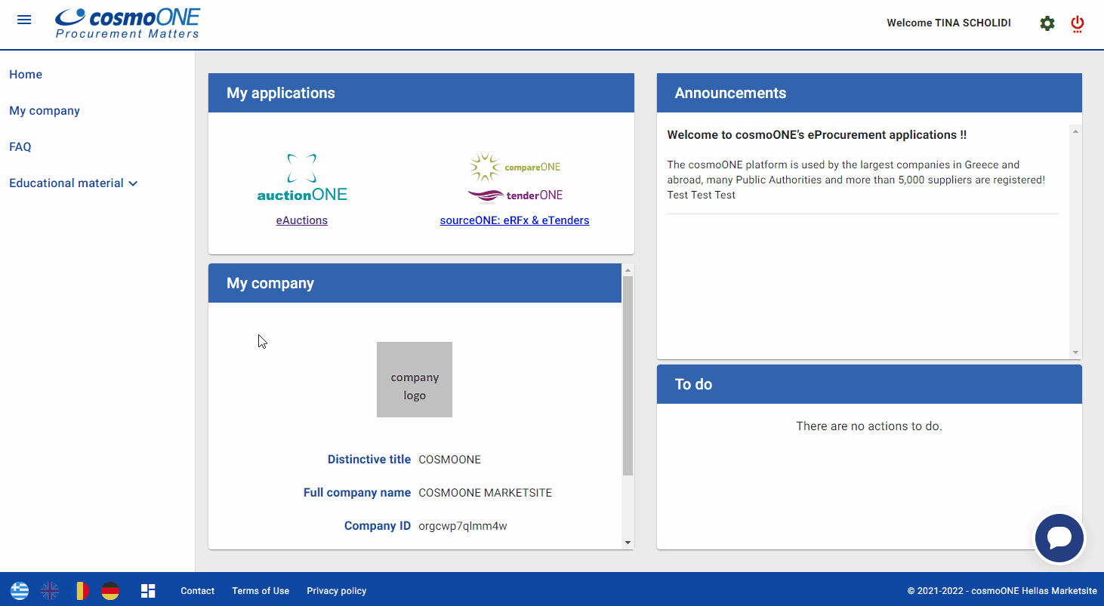Image resolution: width=1104 pixels, height=606 pixels.
Task: Open the Terms of Use footer link
Action: click(261, 591)
